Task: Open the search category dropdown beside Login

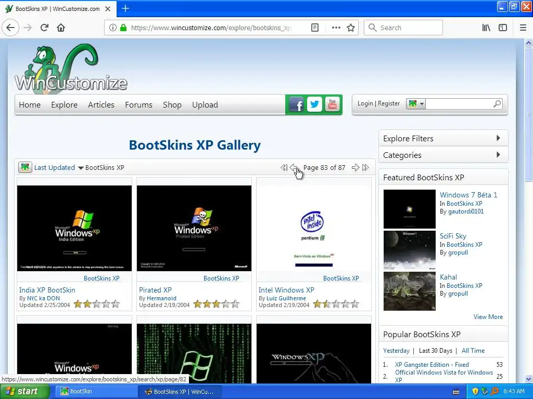Action: [x=416, y=103]
